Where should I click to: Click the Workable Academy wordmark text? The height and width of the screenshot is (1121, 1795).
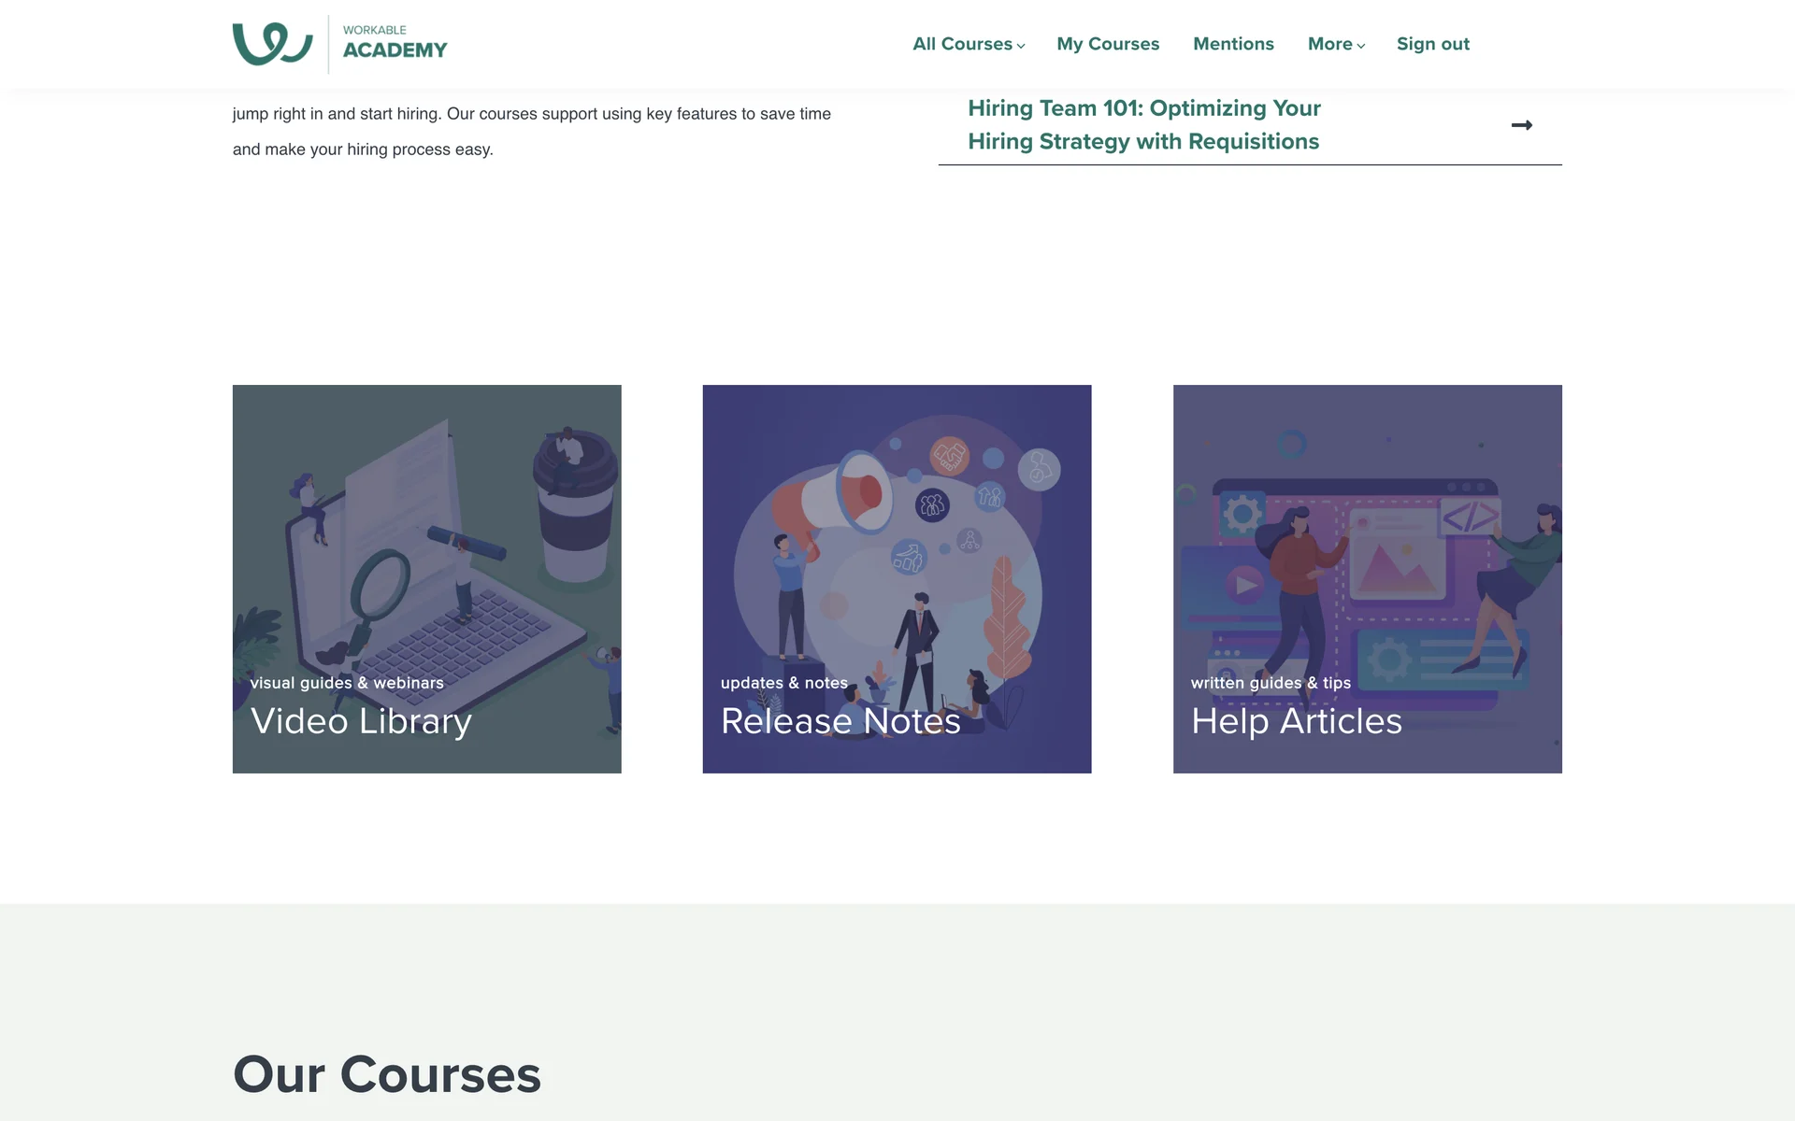[395, 42]
